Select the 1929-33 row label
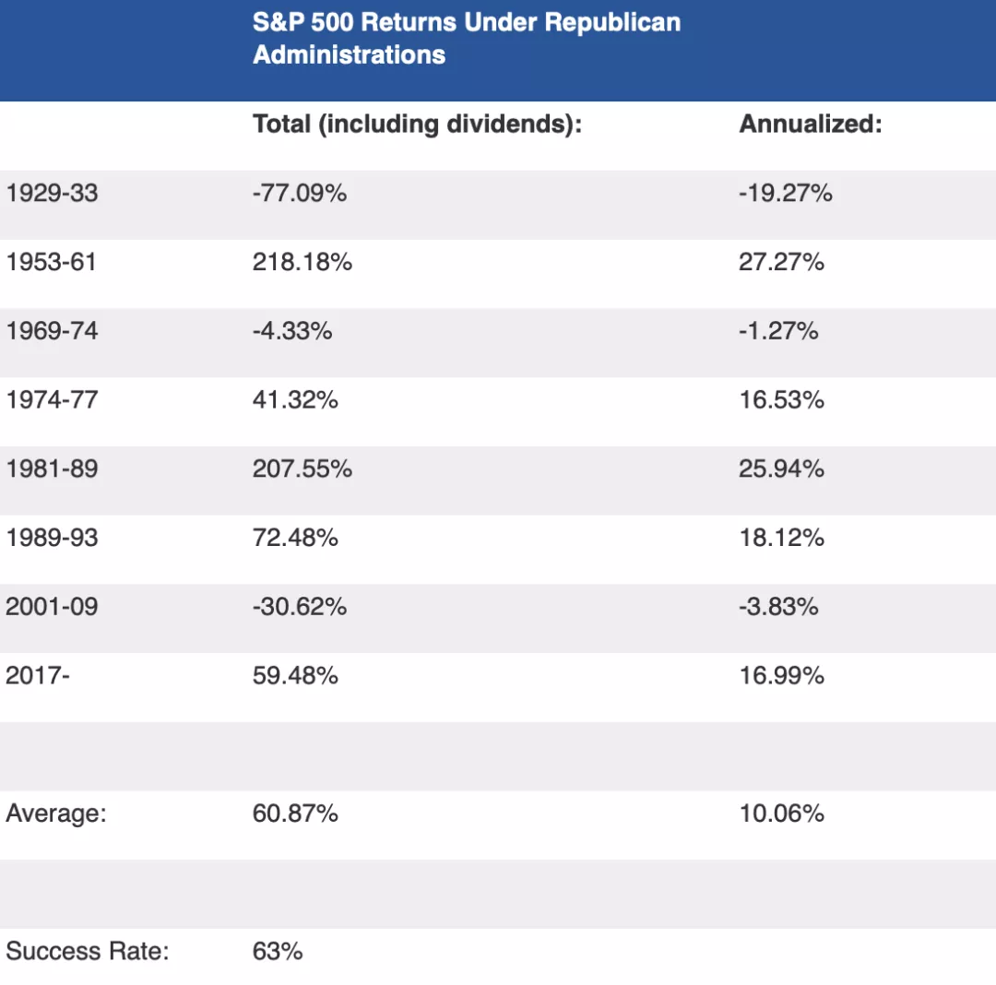The image size is (996, 985). pos(52,194)
